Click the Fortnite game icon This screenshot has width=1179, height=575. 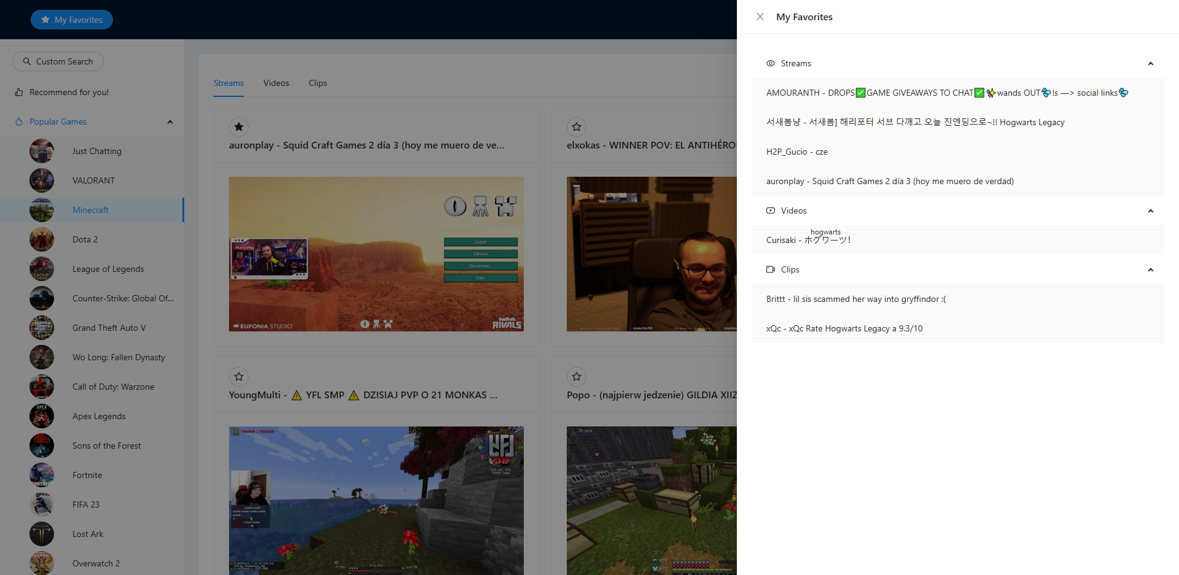42,475
